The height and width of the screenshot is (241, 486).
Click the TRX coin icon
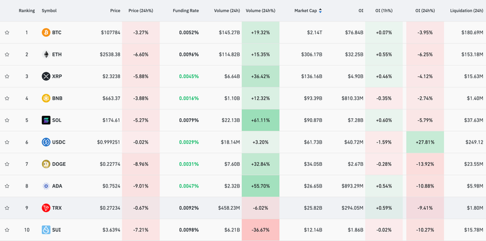click(x=46, y=208)
